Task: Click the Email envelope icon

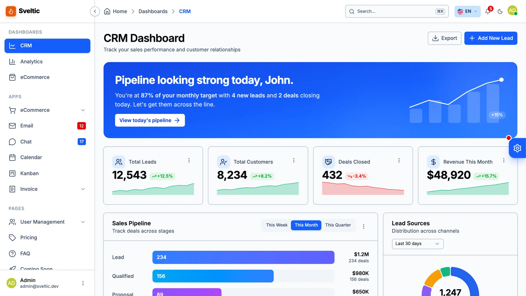Action: [x=12, y=126]
